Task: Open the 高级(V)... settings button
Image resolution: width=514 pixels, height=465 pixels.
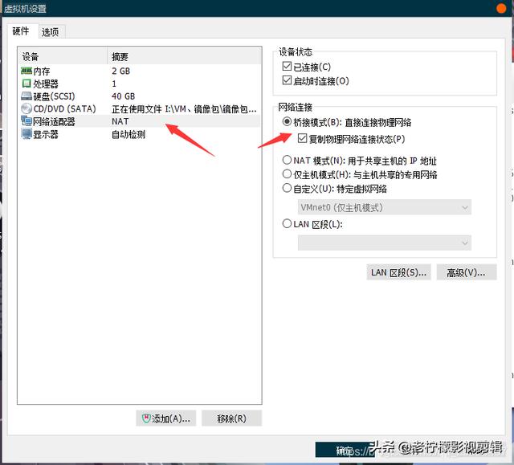Action: [467, 272]
